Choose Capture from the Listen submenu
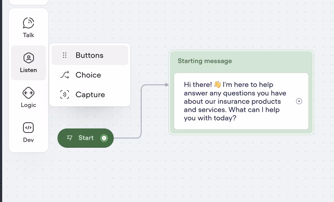 click(x=90, y=94)
